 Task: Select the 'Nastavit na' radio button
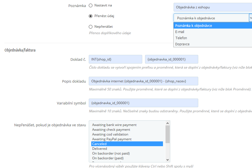coord(91,6)
